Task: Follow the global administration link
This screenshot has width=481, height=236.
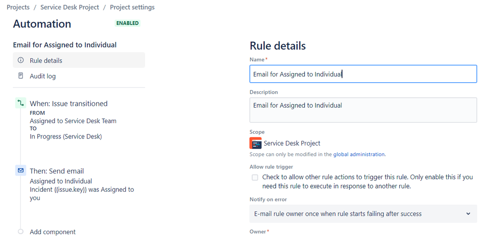Action: [359, 154]
